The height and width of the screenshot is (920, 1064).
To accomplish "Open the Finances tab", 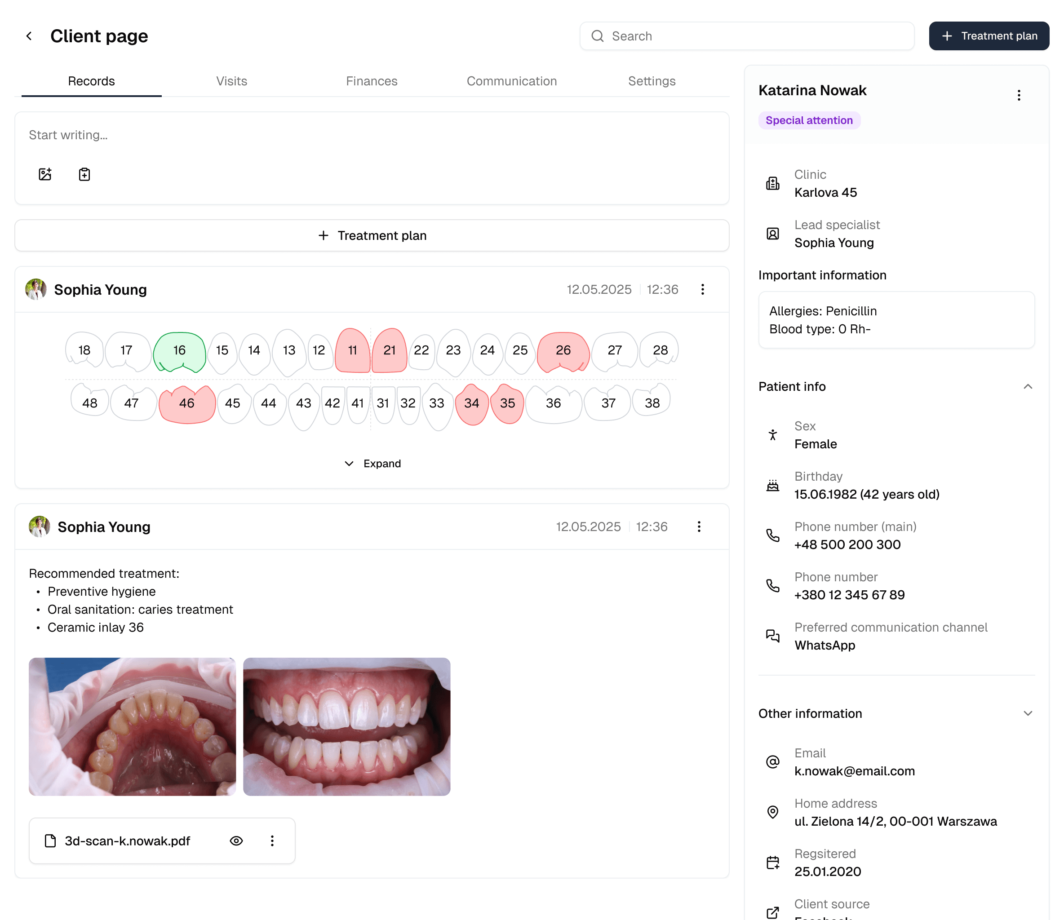I will point(371,81).
